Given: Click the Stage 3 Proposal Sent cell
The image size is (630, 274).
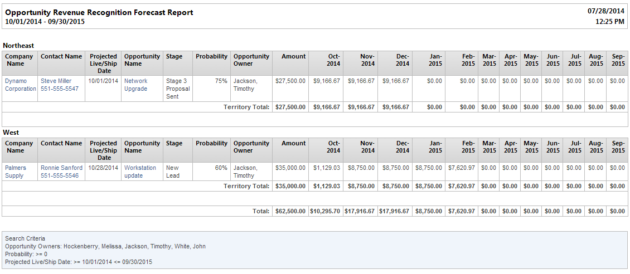Looking at the screenshot, I should (178, 89).
